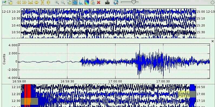The image size is (215, 107).
Task: Click the '16:59:30' time axis label
Action: (67, 81)
